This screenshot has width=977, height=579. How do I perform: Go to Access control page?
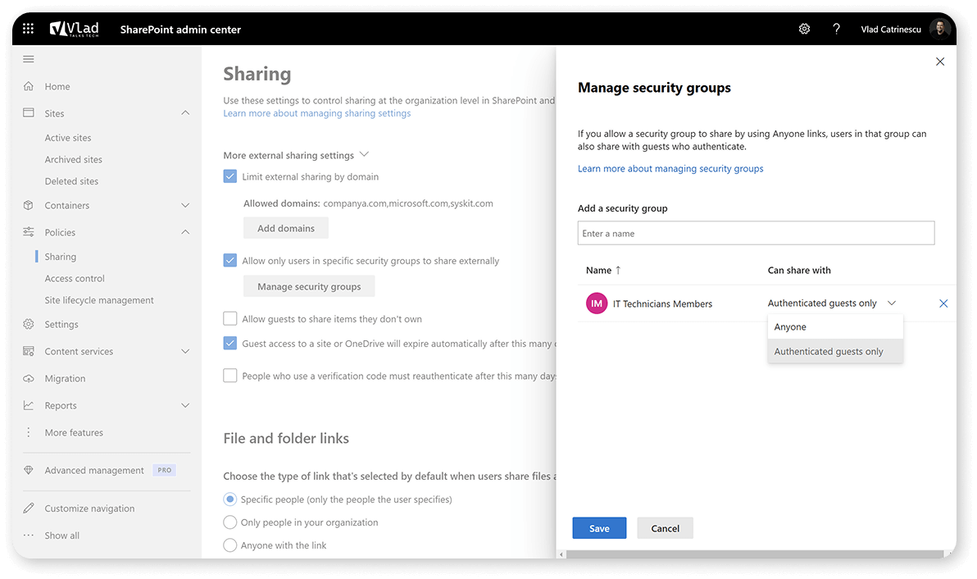75,279
